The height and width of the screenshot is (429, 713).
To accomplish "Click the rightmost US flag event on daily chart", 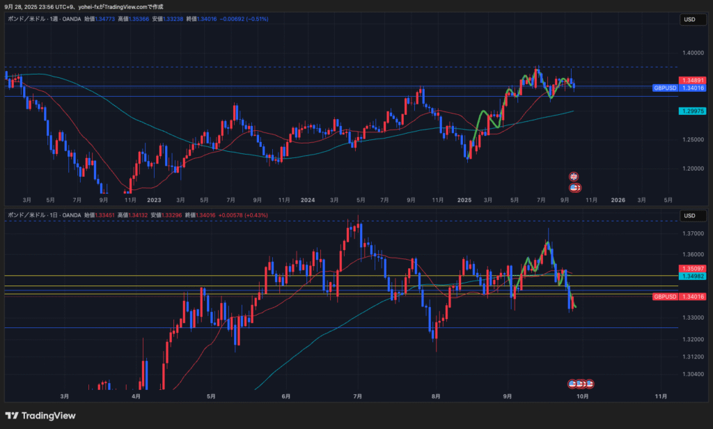I will click(x=589, y=384).
